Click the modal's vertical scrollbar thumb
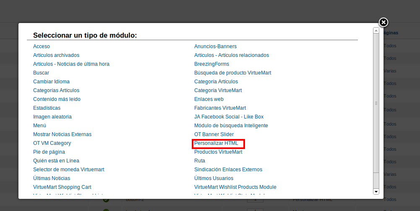The height and width of the screenshot is (211, 420). (376, 103)
